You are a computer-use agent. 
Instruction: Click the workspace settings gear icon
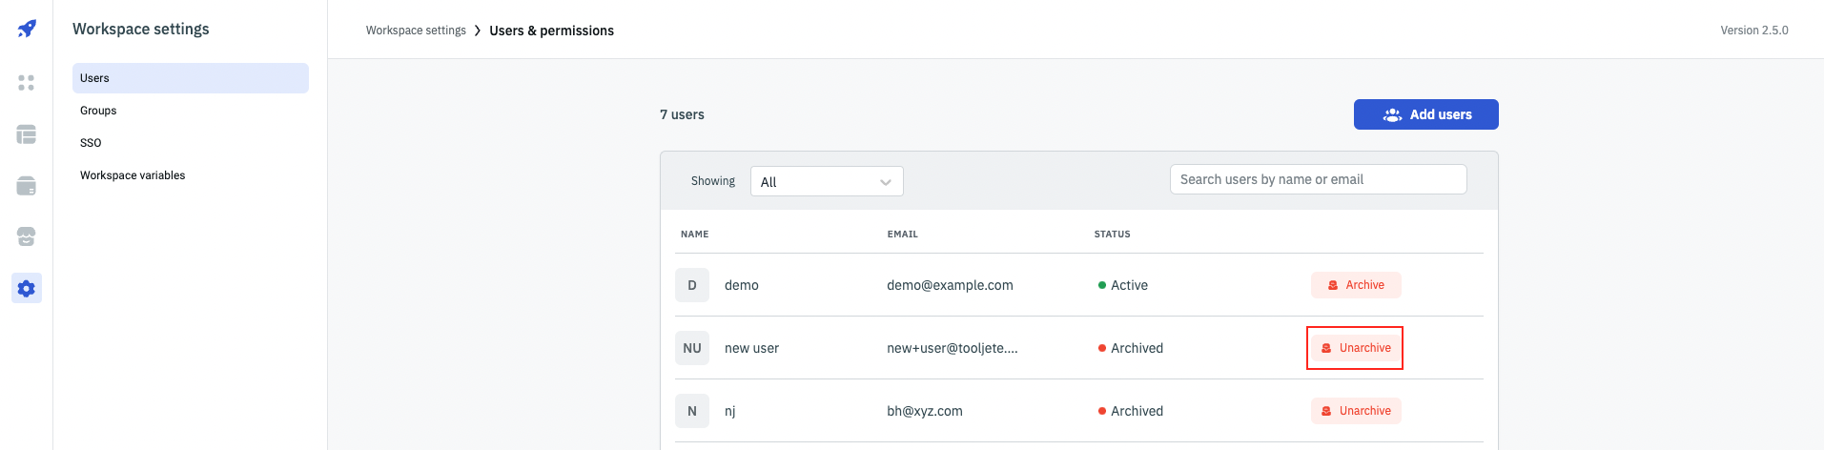(27, 288)
